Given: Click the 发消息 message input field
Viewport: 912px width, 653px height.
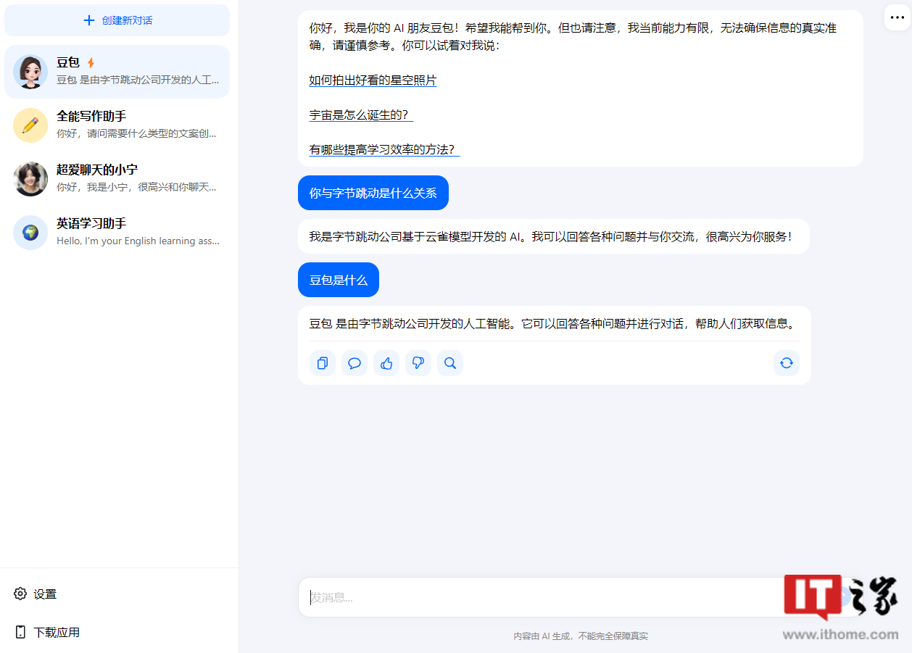Looking at the screenshot, I should 507,596.
